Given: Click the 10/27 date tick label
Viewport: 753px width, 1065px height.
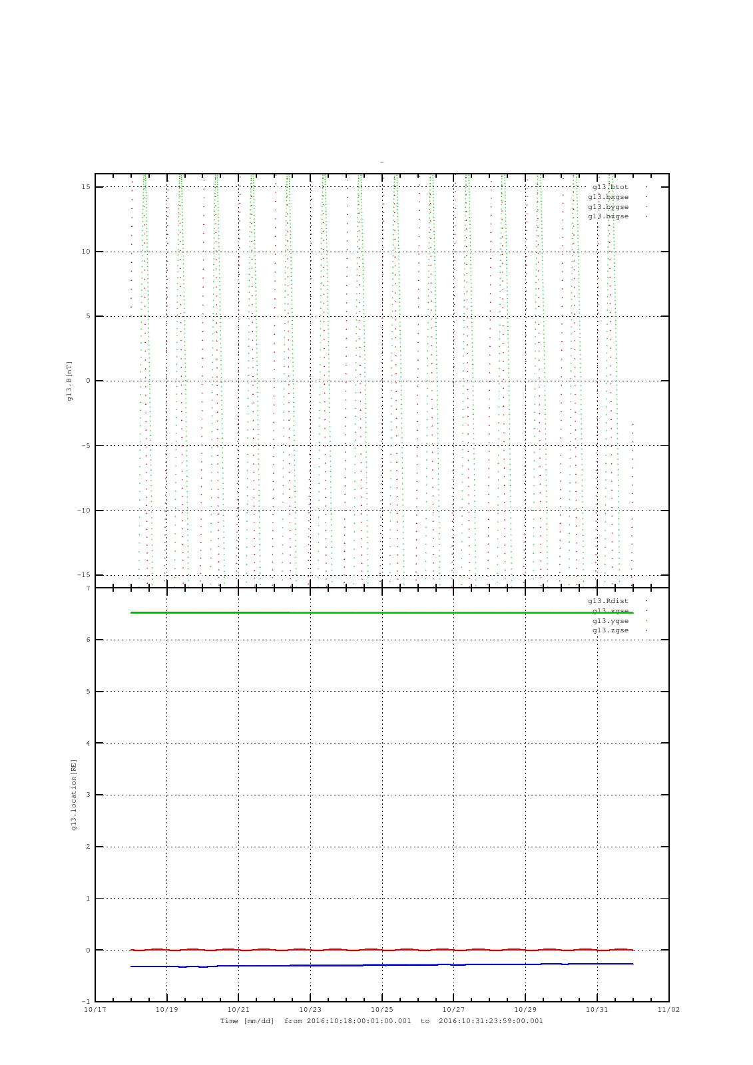Looking at the screenshot, I should pos(453,1010).
